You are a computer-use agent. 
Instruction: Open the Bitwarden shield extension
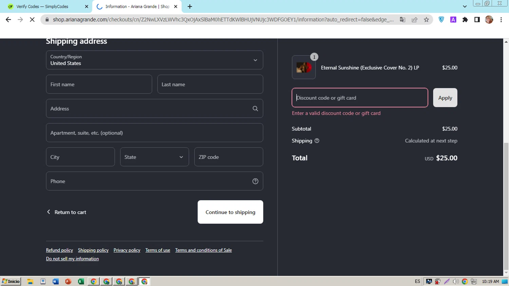(441, 20)
